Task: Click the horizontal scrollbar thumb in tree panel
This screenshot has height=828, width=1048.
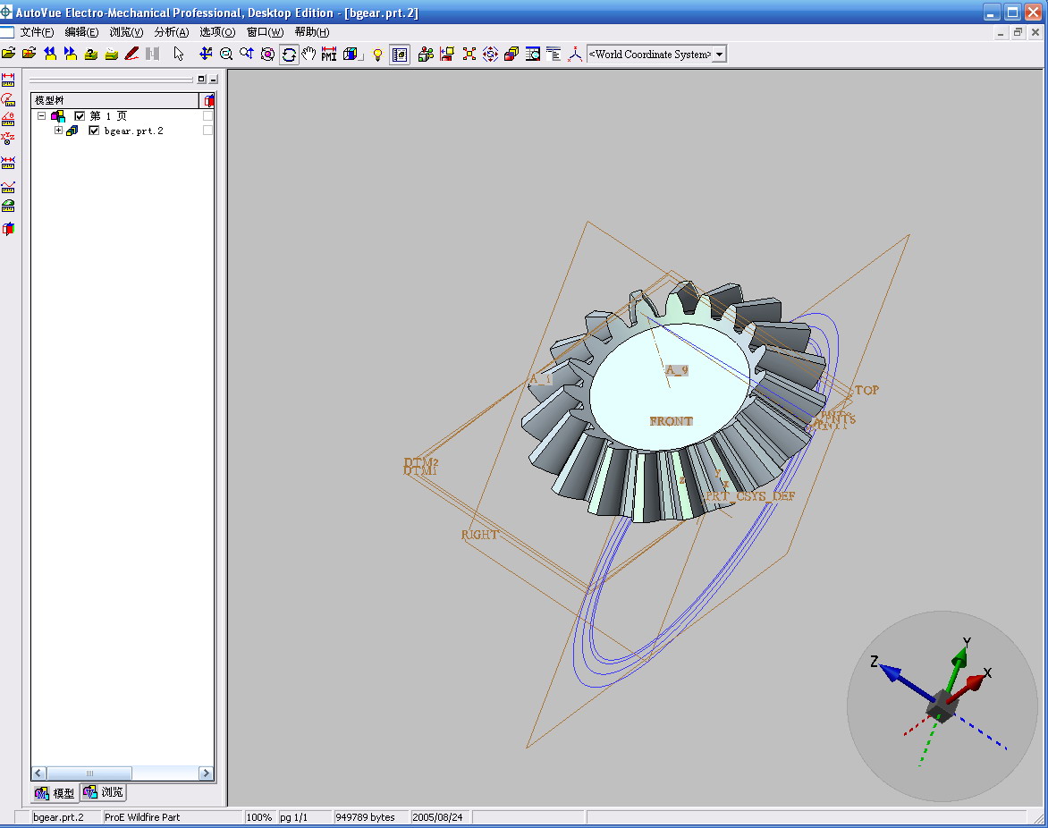Action: coord(89,773)
